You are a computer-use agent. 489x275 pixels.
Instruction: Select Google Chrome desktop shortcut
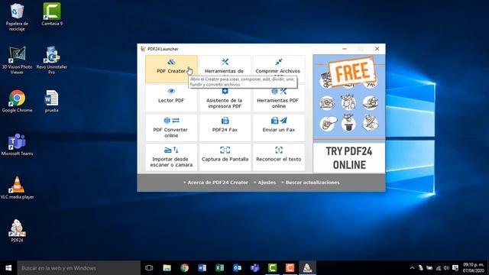point(17,102)
